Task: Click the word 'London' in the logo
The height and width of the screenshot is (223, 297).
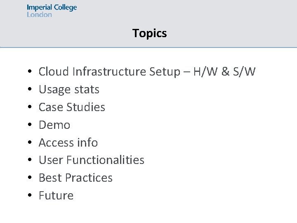Action: [39, 14]
